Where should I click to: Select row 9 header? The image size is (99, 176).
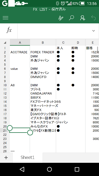pos(5,81)
